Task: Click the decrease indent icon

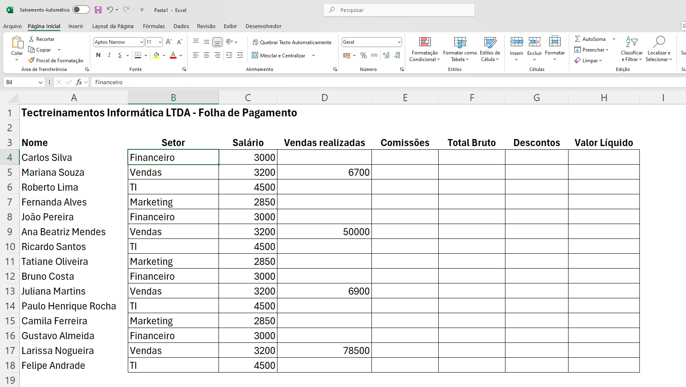Action: [x=229, y=55]
